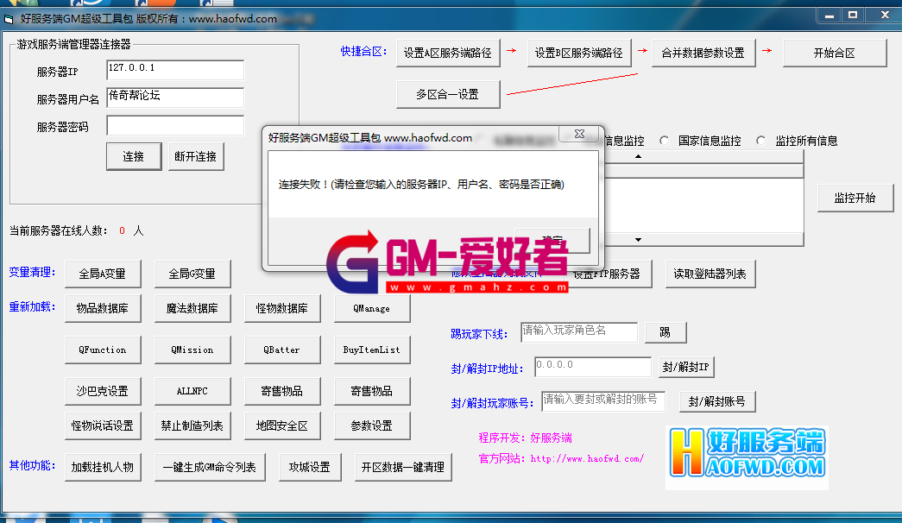
Task: Select 国家信息监控 radio option
Action: 665,141
